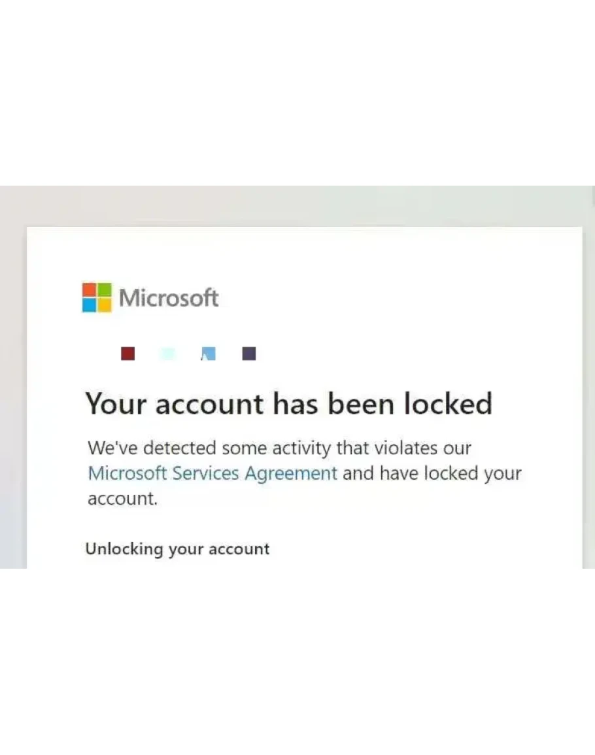Click the dark red square below logo
Image resolution: width=595 pixels, height=755 pixels.
[128, 354]
